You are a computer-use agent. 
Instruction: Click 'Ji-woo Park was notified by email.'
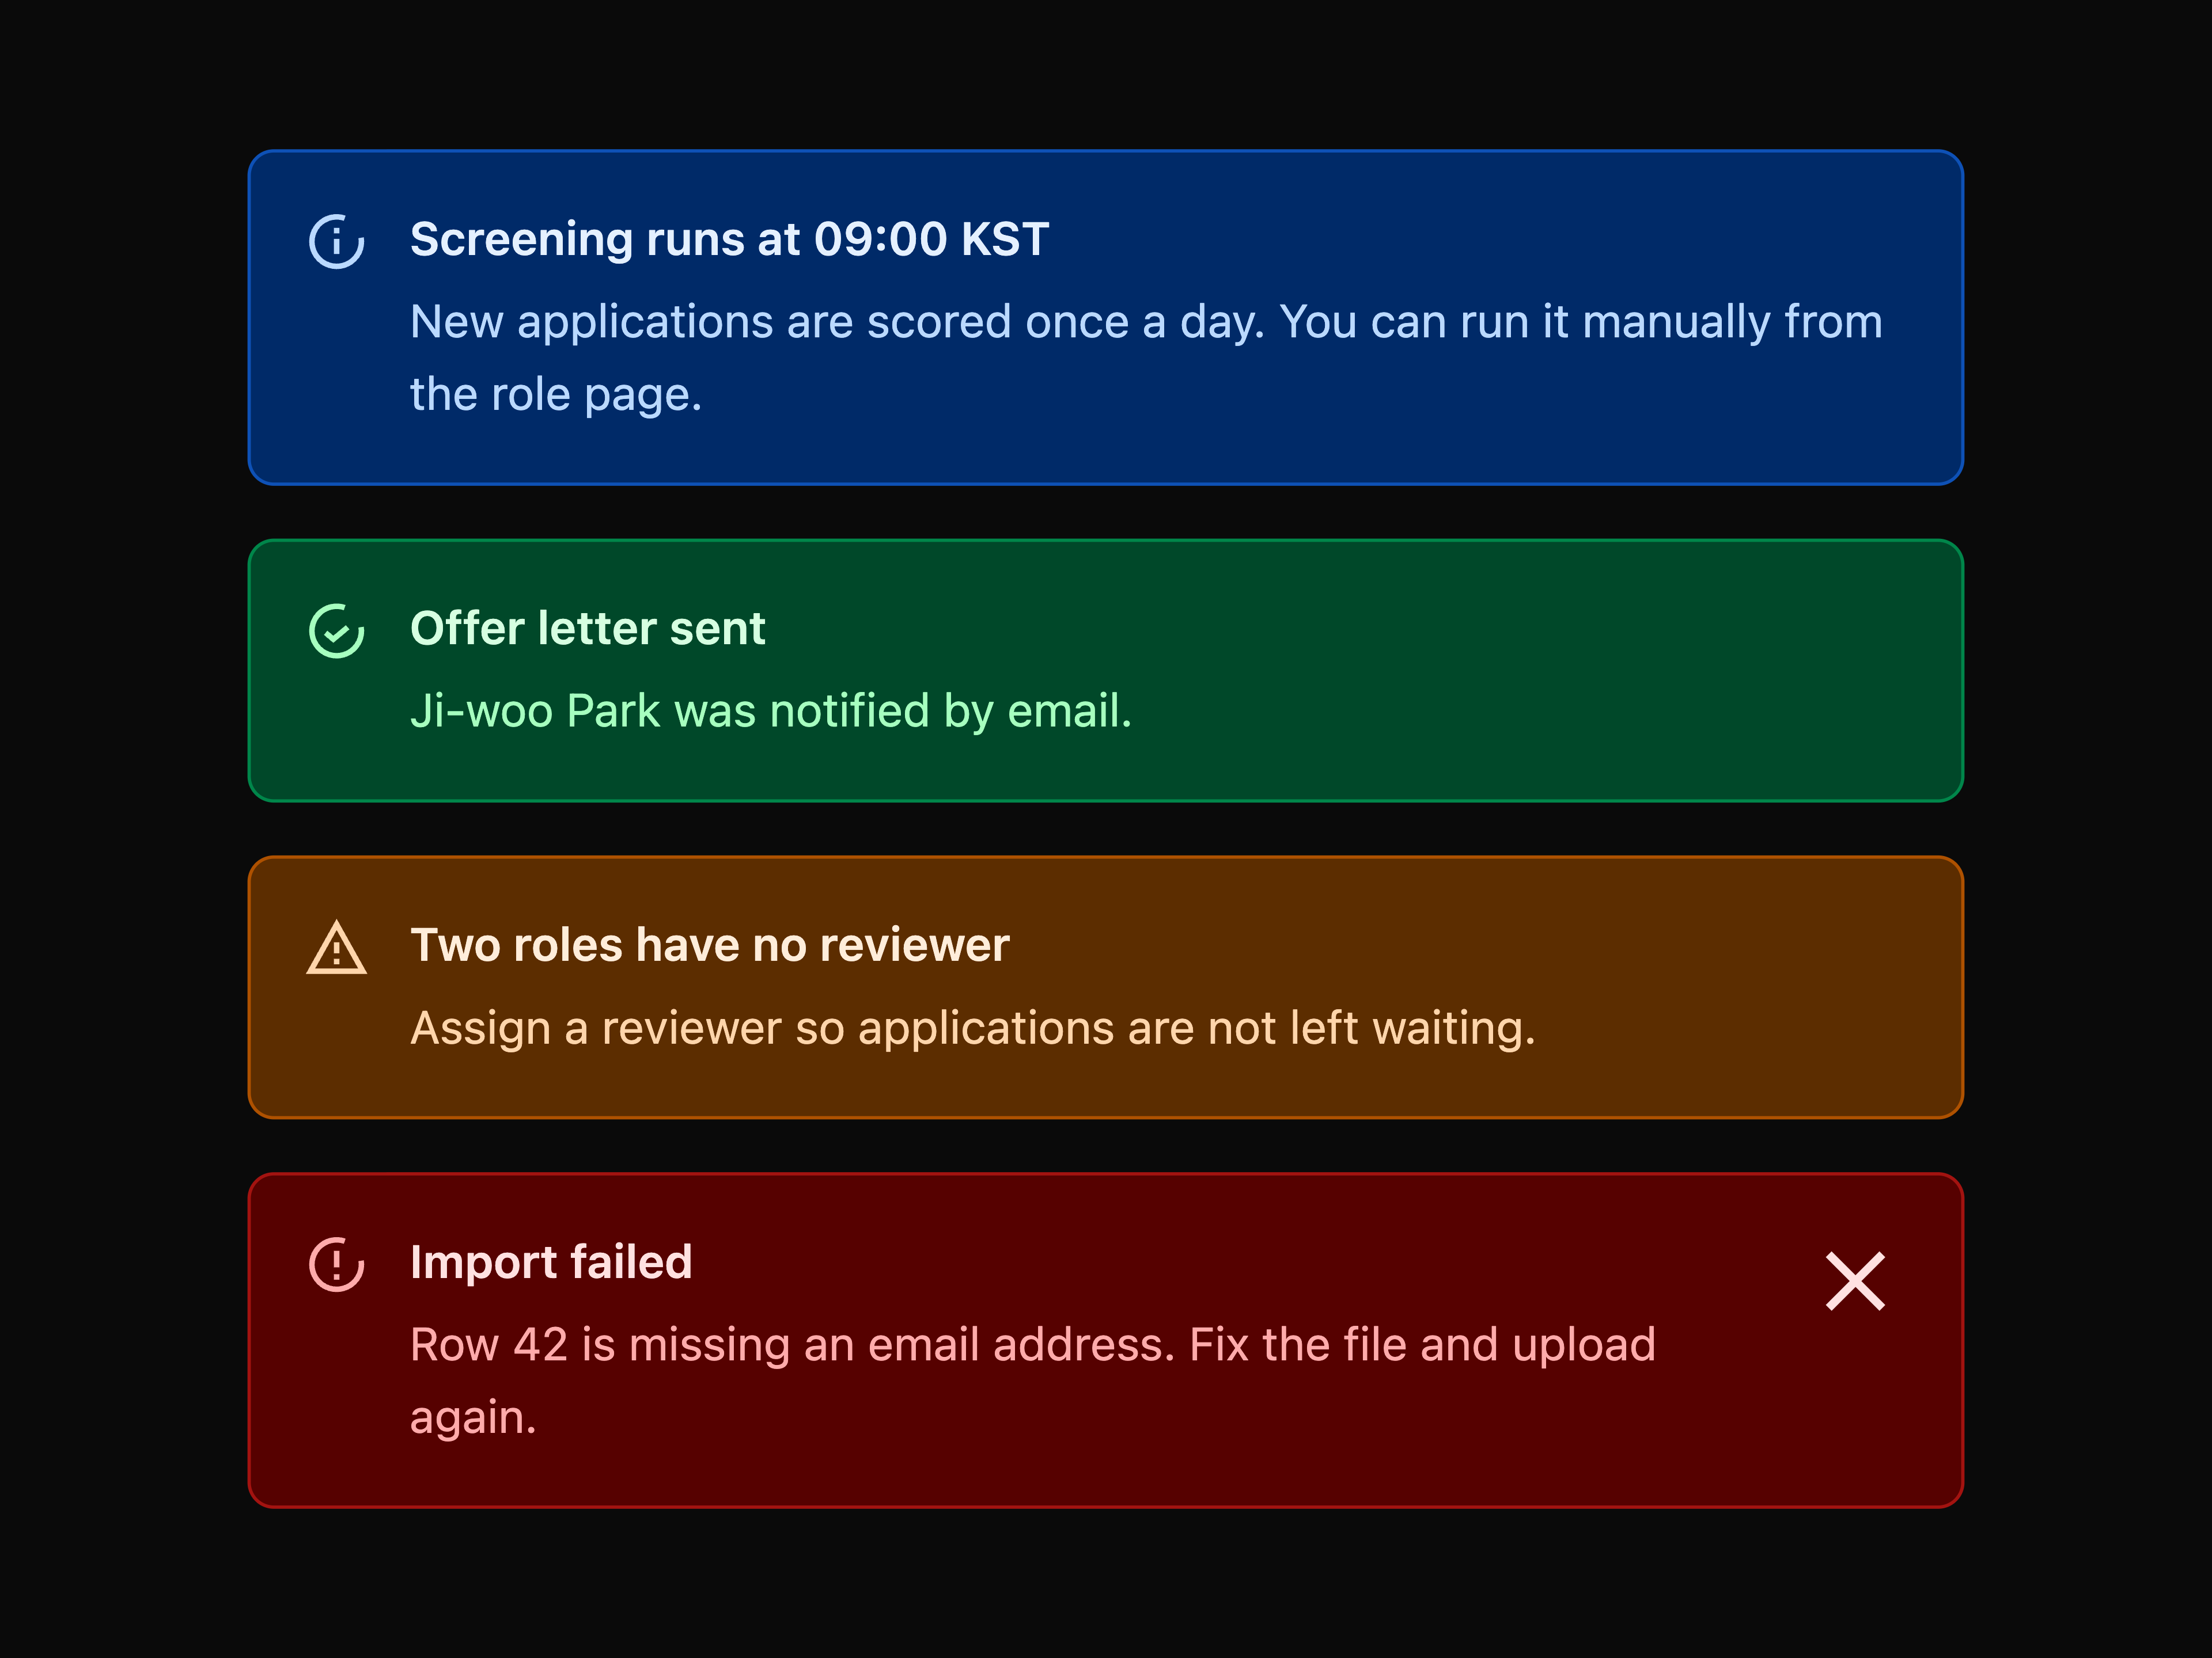point(771,712)
